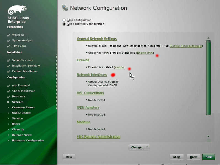
Task: Click the scrollbar down arrow
Action: 208,136
